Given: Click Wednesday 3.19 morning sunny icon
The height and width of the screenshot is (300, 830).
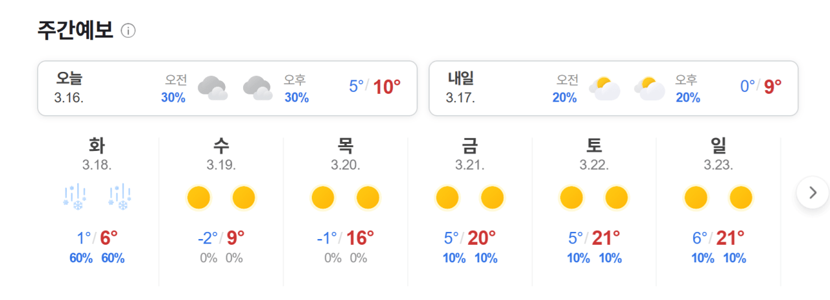Looking at the screenshot, I should (x=199, y=197).
